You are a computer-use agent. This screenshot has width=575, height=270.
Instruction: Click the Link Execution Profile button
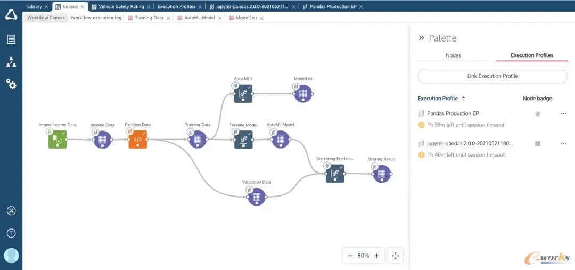tap(492, 76)
